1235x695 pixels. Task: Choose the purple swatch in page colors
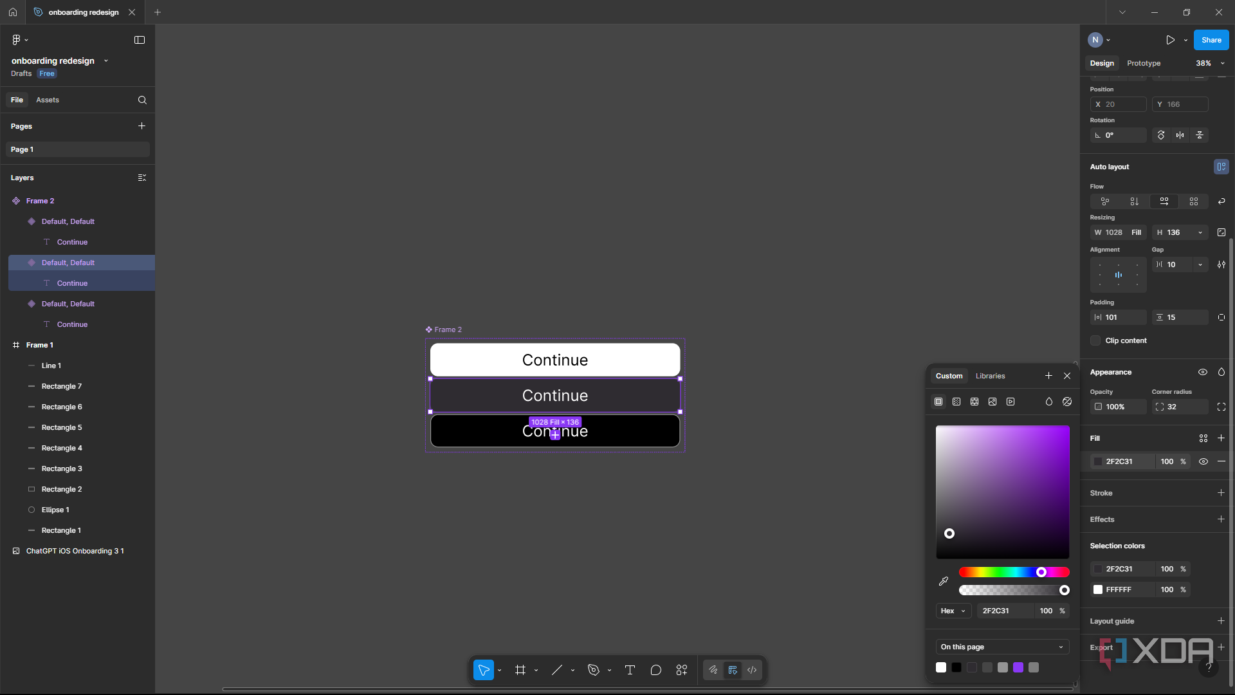click(x=1018, y=667)
